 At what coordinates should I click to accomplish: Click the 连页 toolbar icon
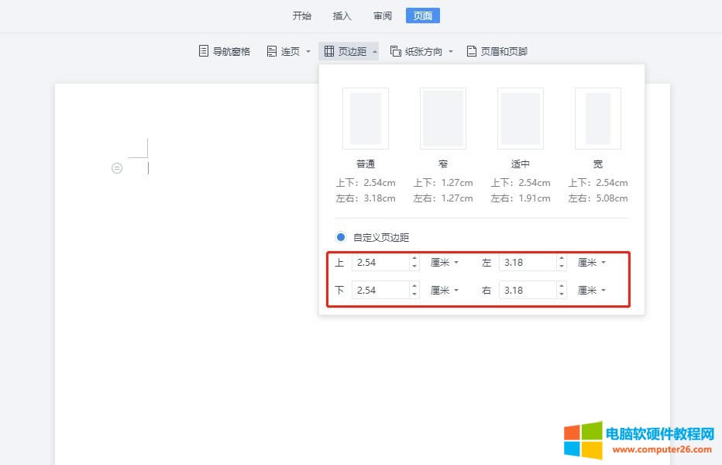point(283,51)
